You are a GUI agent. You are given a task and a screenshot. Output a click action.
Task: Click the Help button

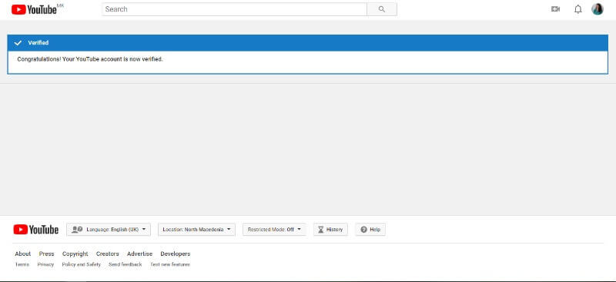[370, 230]
